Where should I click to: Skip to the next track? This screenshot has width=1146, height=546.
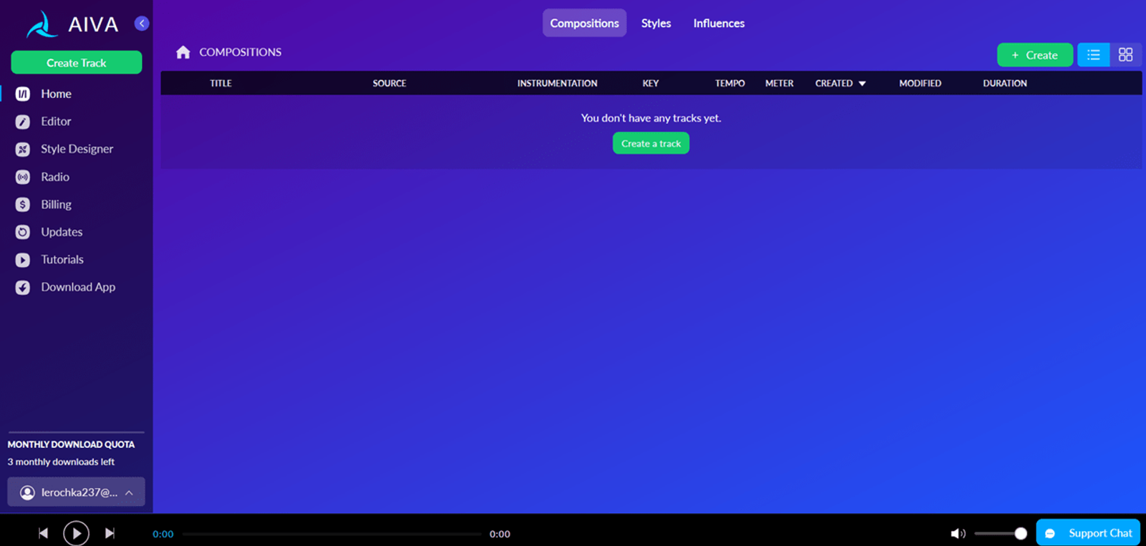[x=110, y=533]
